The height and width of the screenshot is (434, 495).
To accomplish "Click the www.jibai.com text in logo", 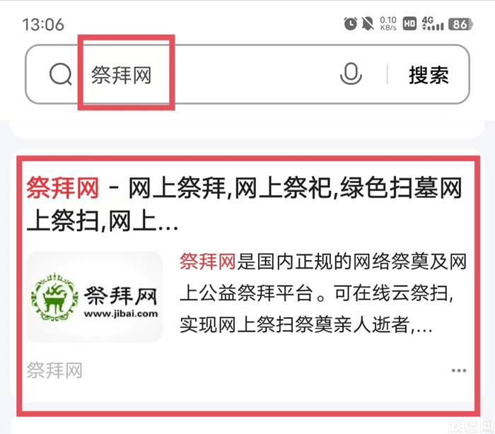I will pyautogui.click(x=121, y=314).
